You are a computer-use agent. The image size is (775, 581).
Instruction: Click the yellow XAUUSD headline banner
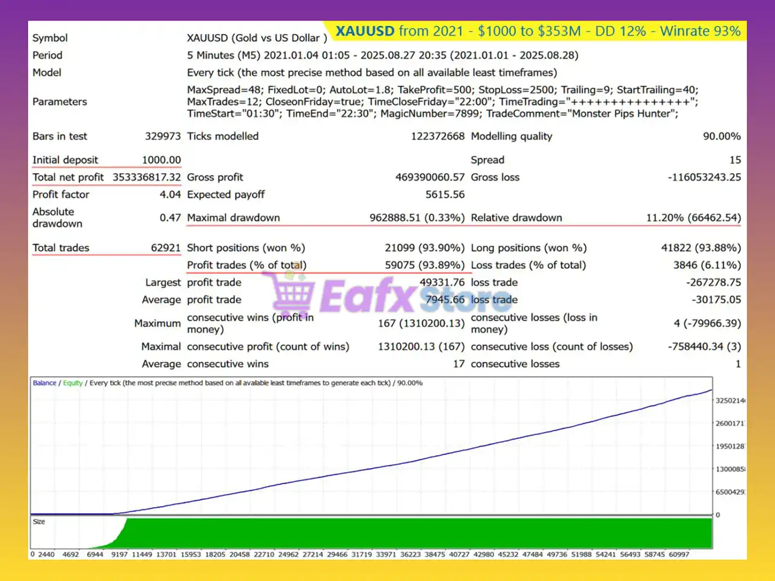click(538, 31)
